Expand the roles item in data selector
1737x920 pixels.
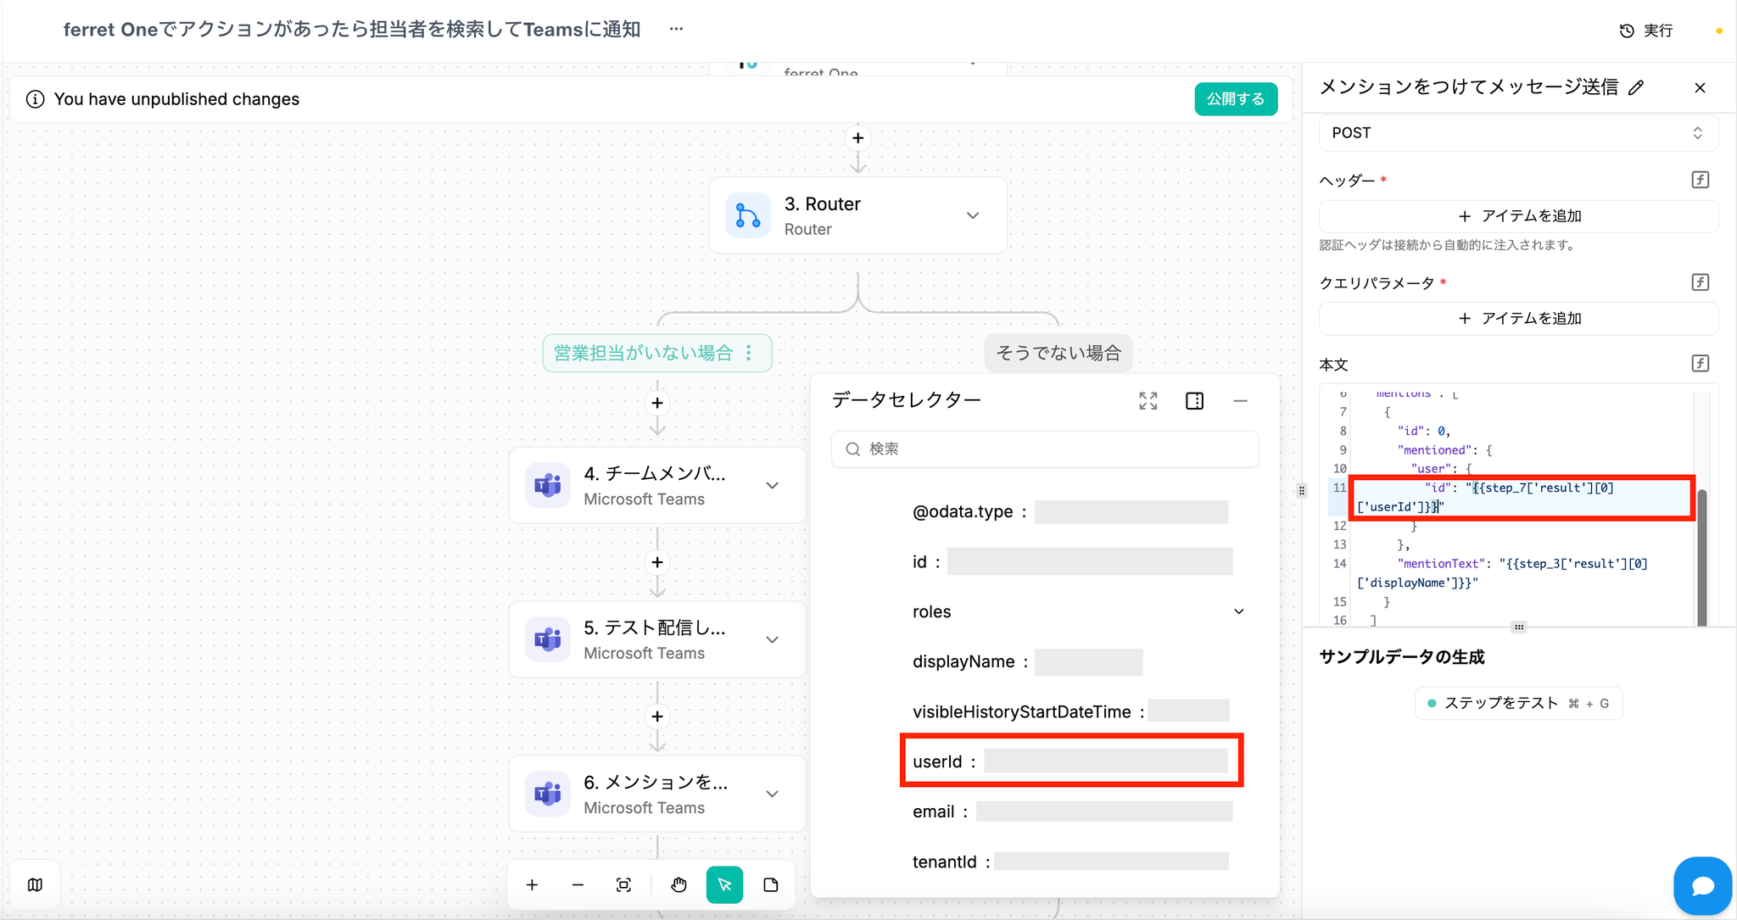pyautogui.click(x=1238, y=612)
